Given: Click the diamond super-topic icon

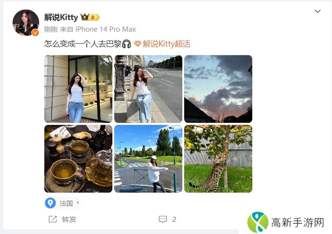Looking at the screenshot, I should [138, 44].
